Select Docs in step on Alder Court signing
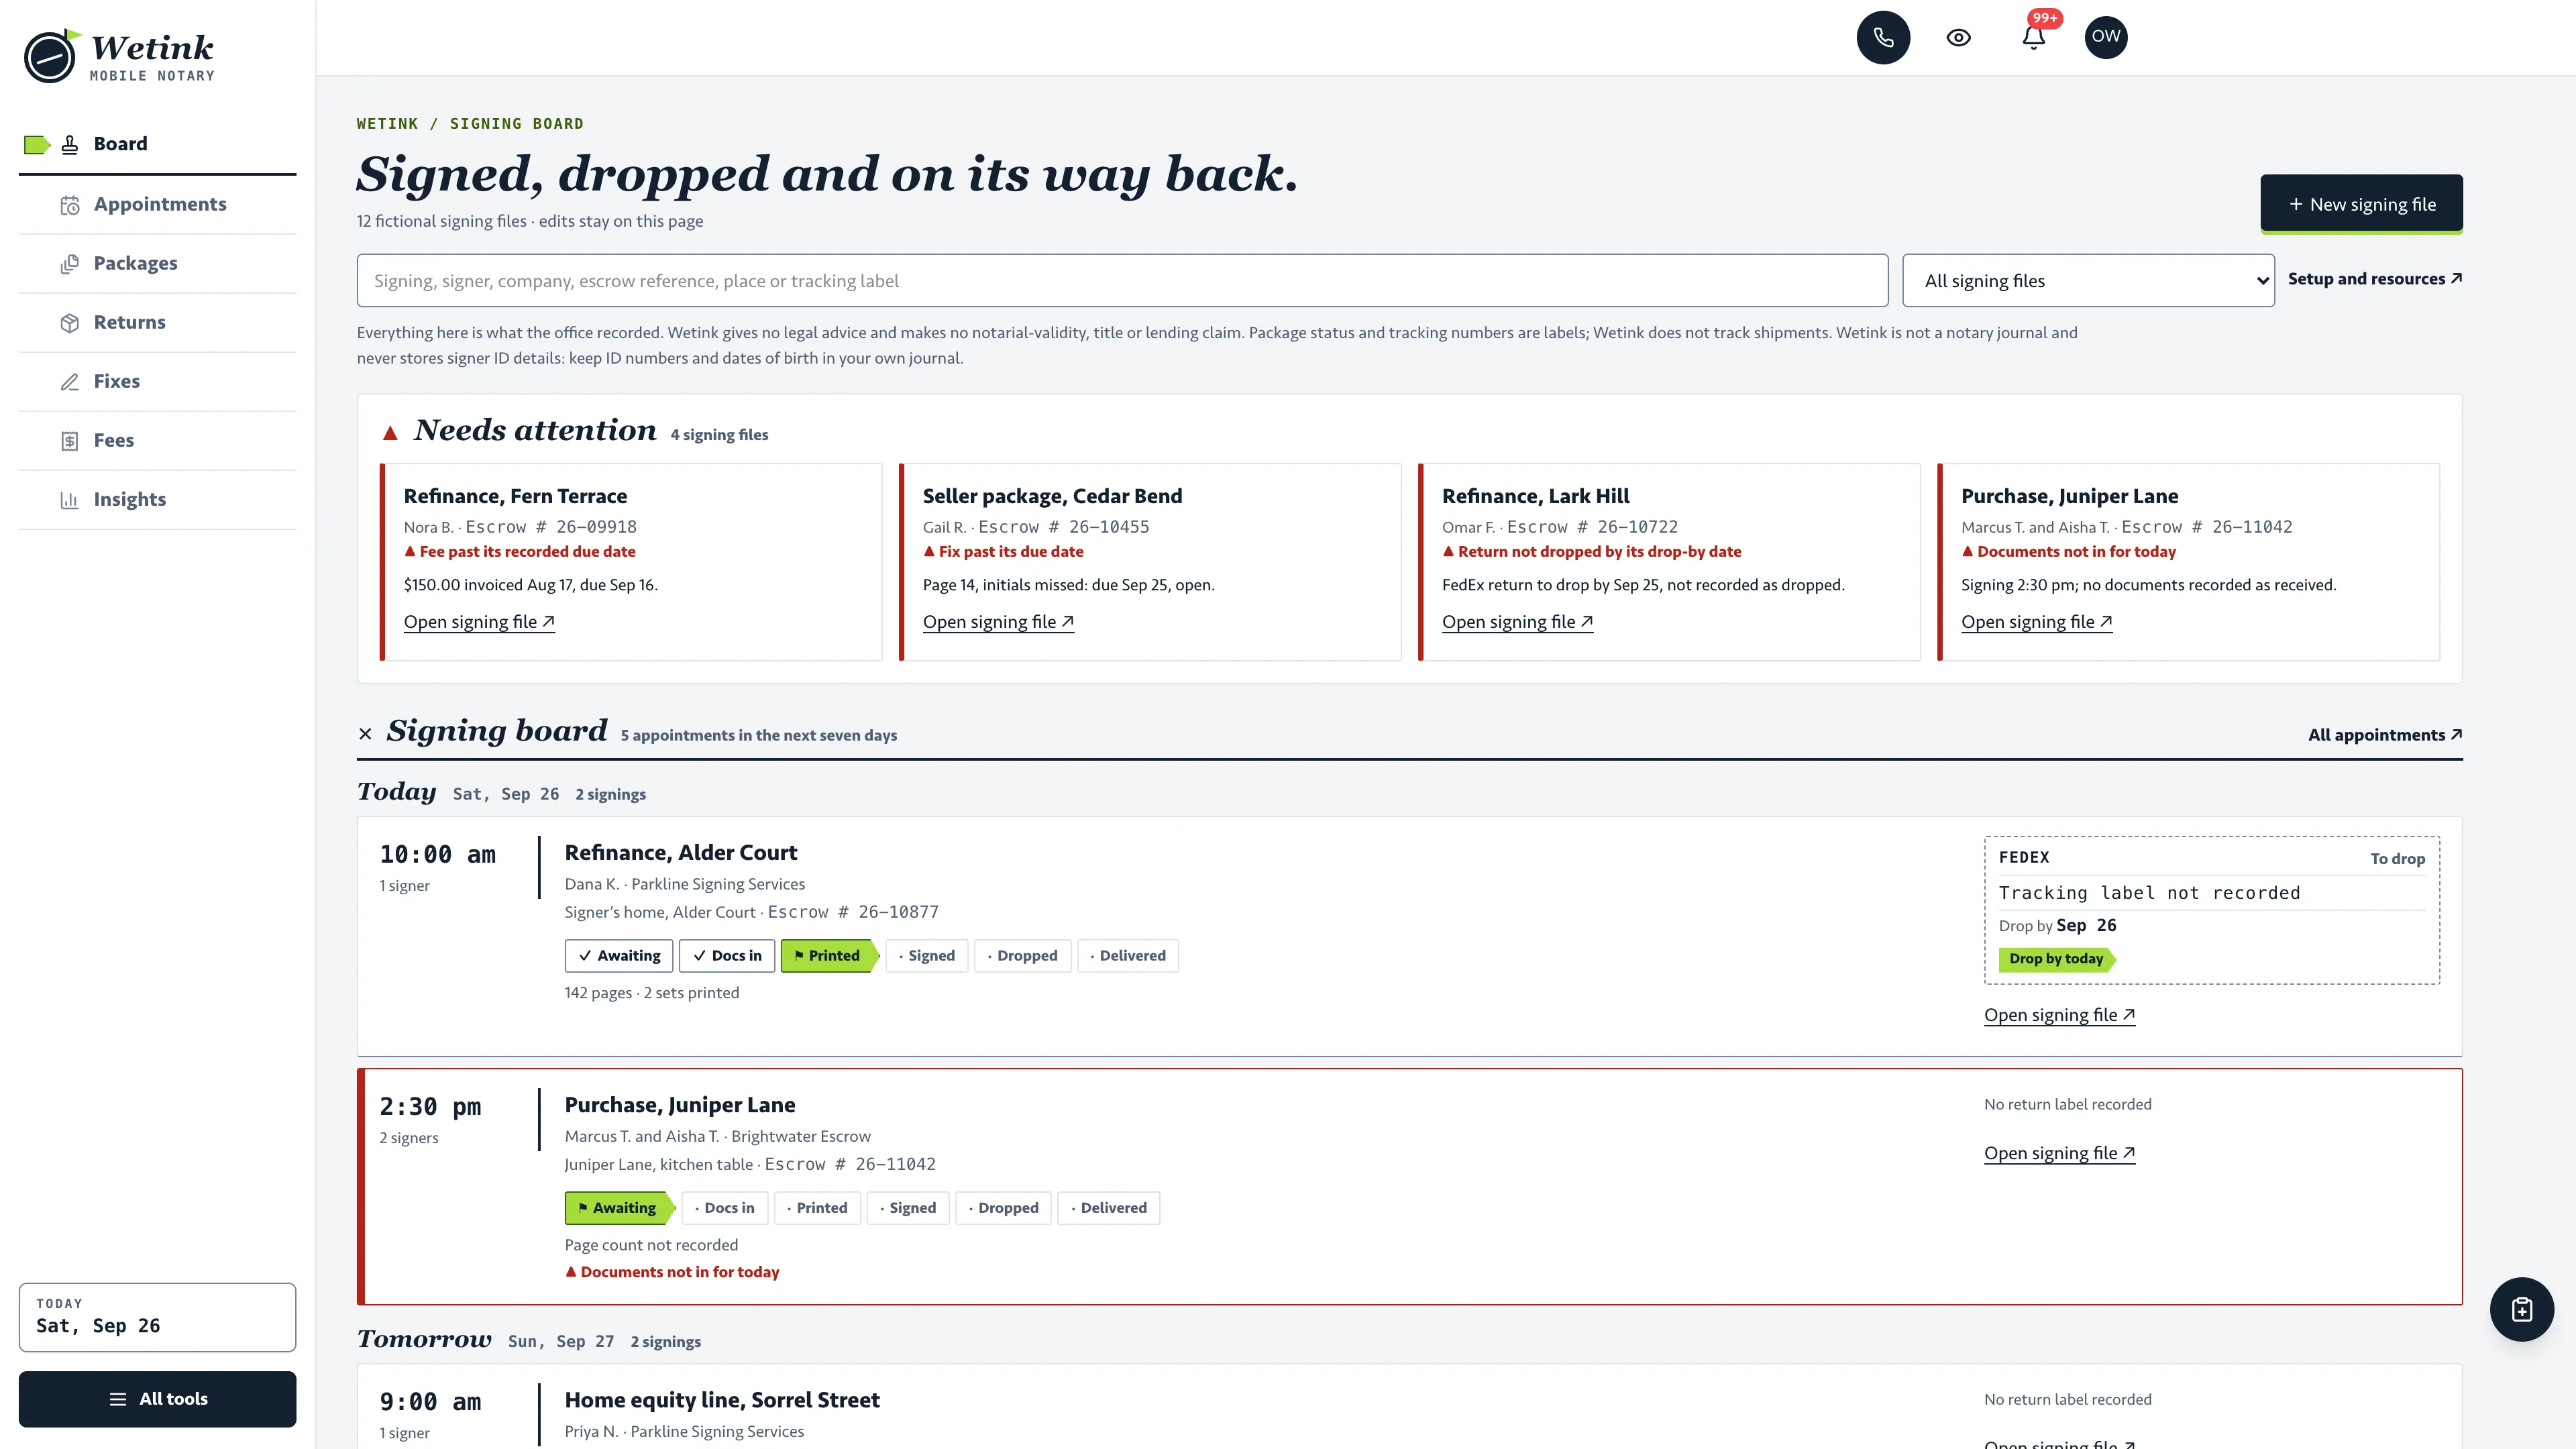 pos(727,956)
